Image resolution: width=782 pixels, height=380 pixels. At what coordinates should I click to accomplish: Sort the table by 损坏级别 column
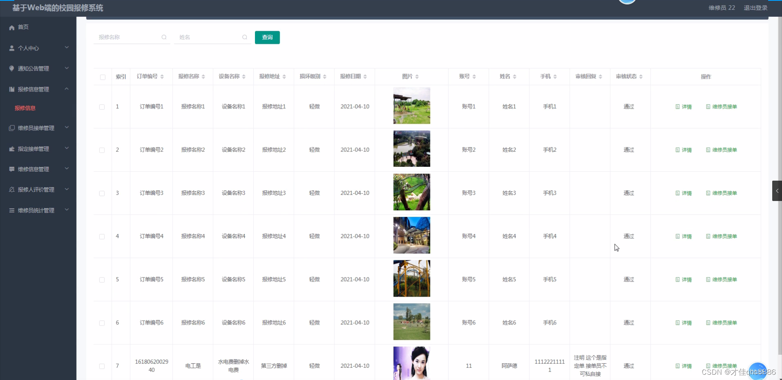click(325, 76)
